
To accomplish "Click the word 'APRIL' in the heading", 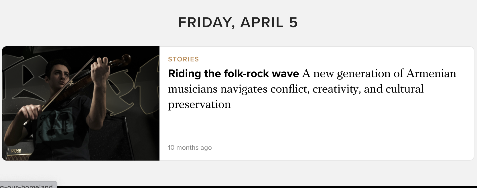I will pyautogui.click(x=262, y=23).
